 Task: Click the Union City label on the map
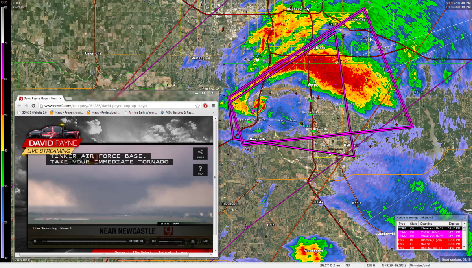point(93,53)
